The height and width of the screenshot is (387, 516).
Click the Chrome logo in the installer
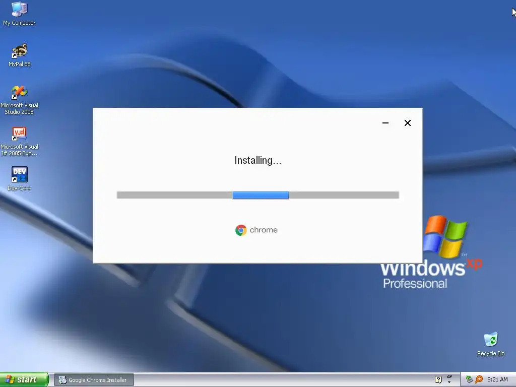(x=241, y=230)
